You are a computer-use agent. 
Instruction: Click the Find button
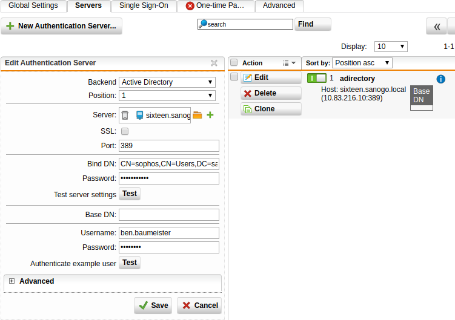(x=313, y=24)
